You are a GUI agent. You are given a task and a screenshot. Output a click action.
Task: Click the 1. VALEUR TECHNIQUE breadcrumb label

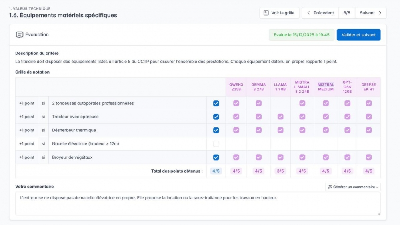click(x=30, y=9)
